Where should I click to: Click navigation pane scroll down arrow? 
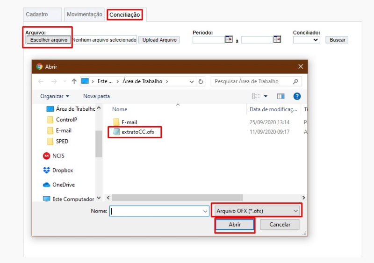pyautogui.click(x=99, y=198)
